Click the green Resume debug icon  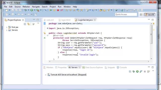(x=50, y=10)
